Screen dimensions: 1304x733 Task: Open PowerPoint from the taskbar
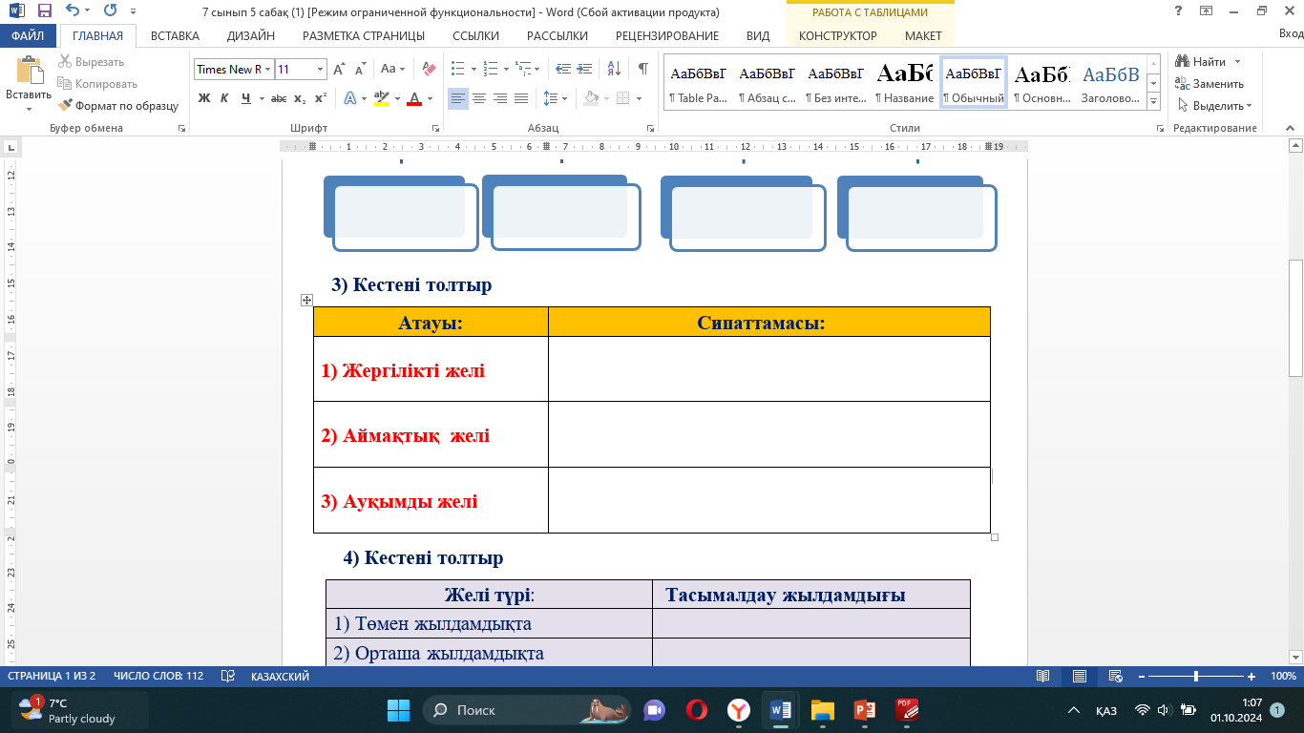coord(865,710)
